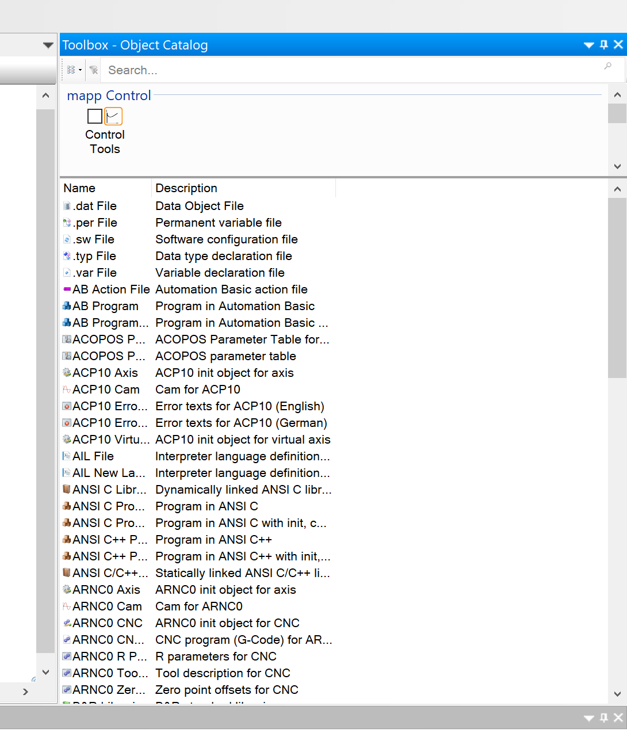The height and width of the screenshot is (733, 627).
Task: Click the .typ File row icon
Action: (x=67, y=256)
